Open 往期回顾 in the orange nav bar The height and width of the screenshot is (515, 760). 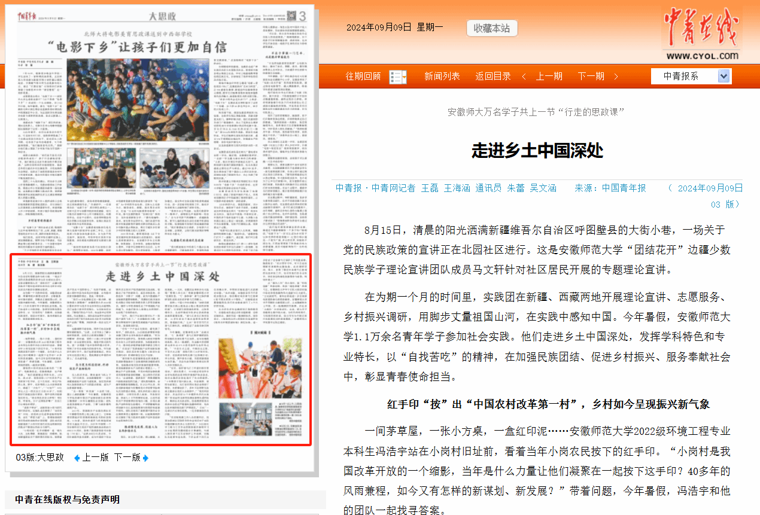point(363,77)
